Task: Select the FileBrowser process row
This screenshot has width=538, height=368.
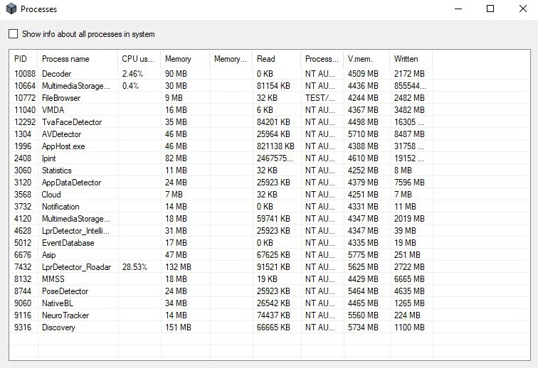Action: click(61, 98)
